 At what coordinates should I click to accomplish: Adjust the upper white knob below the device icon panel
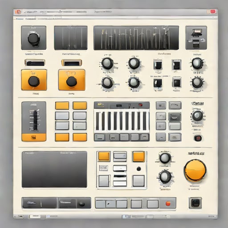[197, 63]
